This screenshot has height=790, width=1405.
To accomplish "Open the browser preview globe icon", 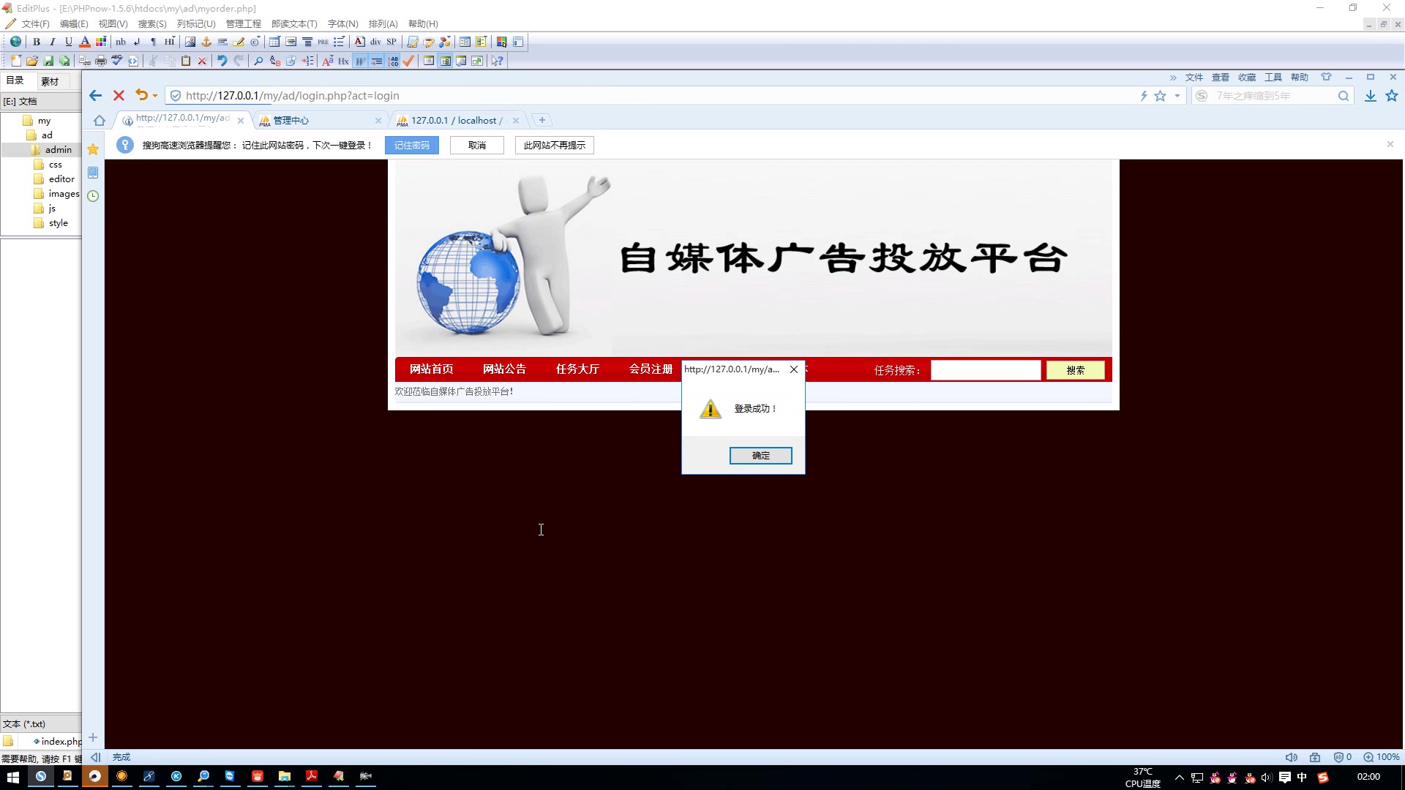I will (15, 42).
